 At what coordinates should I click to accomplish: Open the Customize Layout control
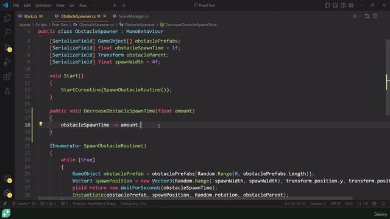[351, 5]
